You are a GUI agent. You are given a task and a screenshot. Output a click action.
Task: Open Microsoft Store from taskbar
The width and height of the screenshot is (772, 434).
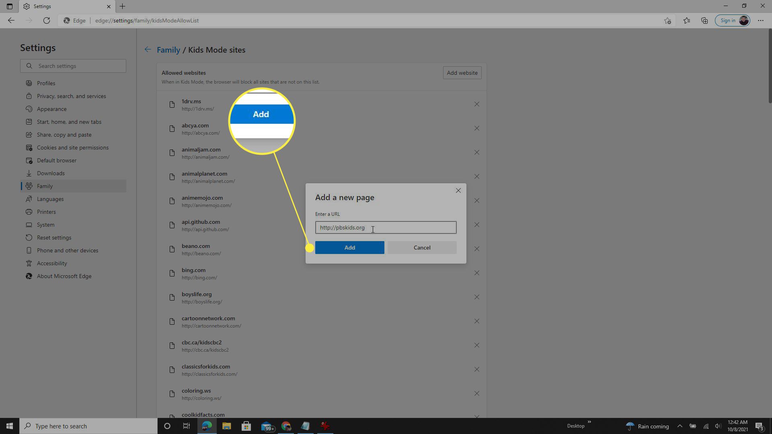coord(246,426)
